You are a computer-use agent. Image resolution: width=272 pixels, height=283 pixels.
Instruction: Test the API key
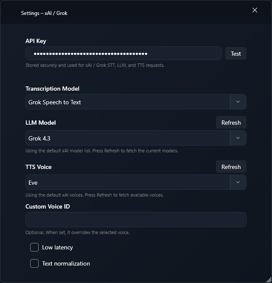[x=236, y=54]
